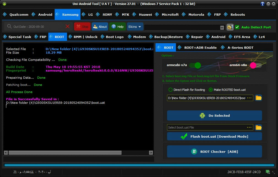Select Direct Flash for Rooting option
The image size is (278, 177).
(170, 90)
